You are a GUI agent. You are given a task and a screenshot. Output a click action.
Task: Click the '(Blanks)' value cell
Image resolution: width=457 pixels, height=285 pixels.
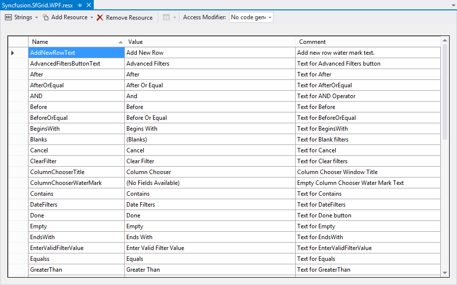coord(210,140)
